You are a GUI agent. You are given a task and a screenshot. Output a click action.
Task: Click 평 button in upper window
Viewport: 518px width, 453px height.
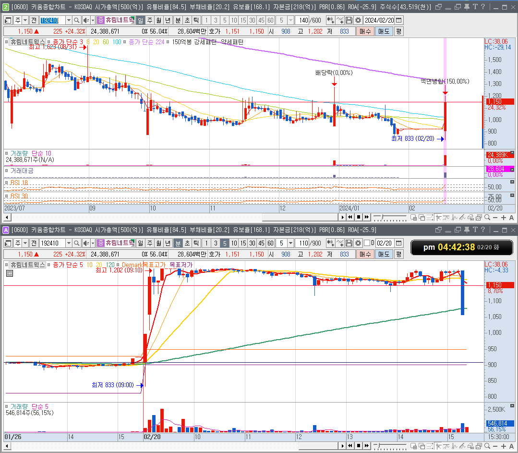(399, 31)
